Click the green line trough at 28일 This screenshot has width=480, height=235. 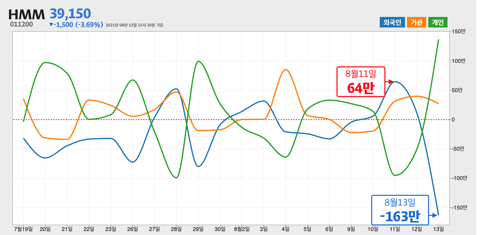click(x=176, y=178)
